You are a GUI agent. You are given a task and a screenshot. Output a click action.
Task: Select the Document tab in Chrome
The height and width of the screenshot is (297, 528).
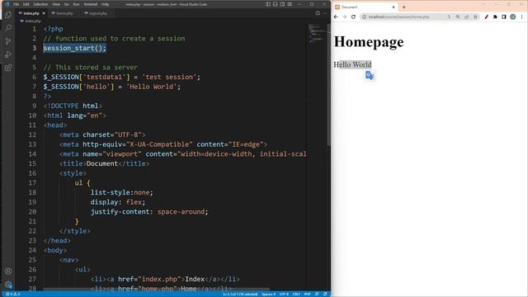pos(365,7)
